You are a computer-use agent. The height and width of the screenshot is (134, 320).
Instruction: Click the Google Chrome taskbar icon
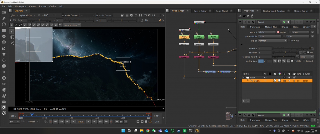148,131
